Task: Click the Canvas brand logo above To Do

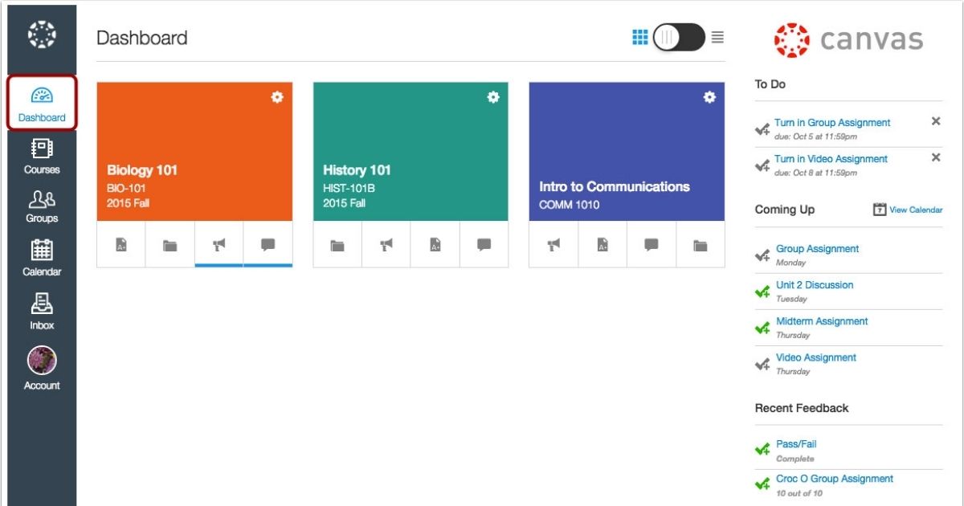Action: click(x=848, y=40)
